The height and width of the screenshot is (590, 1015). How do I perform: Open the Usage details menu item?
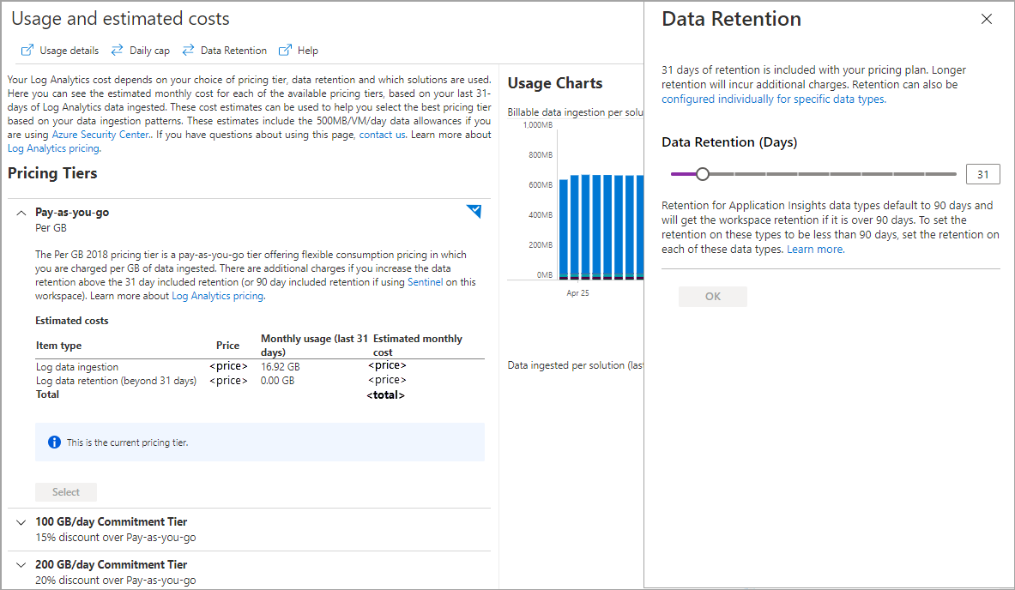click(x=69, y=51)
